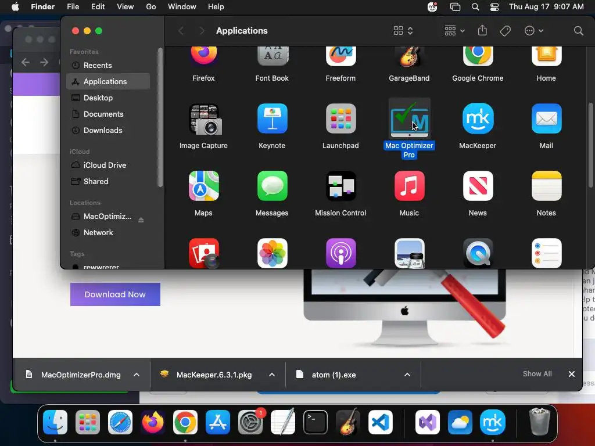Open Visual Studio Code from the Dock
This screenshot has height=446, width=595.
point(380,422)
